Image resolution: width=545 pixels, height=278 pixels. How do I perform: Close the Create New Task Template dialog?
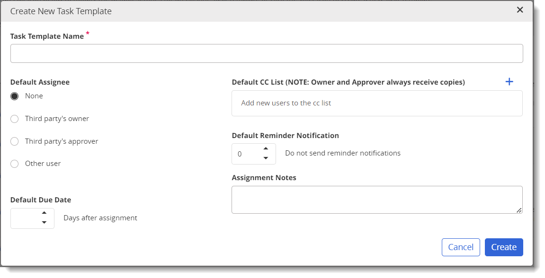(x=519, y=10)
